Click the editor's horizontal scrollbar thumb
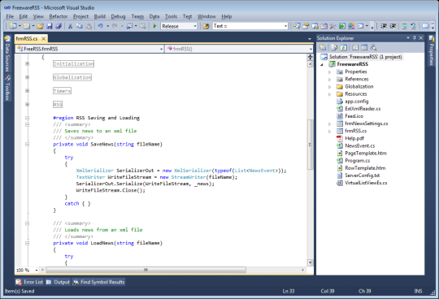 (146, 270)
